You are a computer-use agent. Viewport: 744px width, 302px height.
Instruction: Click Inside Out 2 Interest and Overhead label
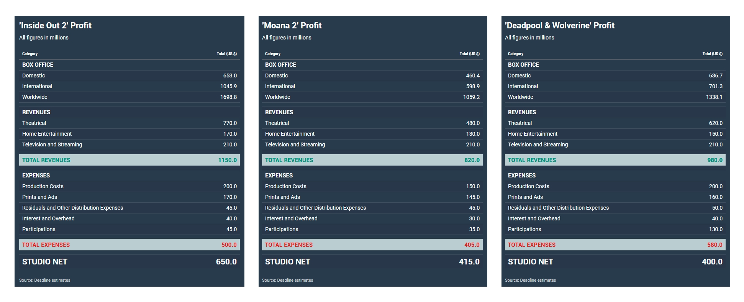48,218
